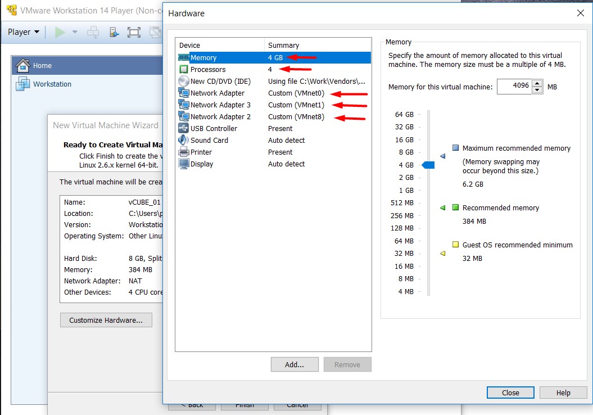Click Close in the Hardware dialog
Viewport: 593px width, 415px height.
[x=510, y=393]
